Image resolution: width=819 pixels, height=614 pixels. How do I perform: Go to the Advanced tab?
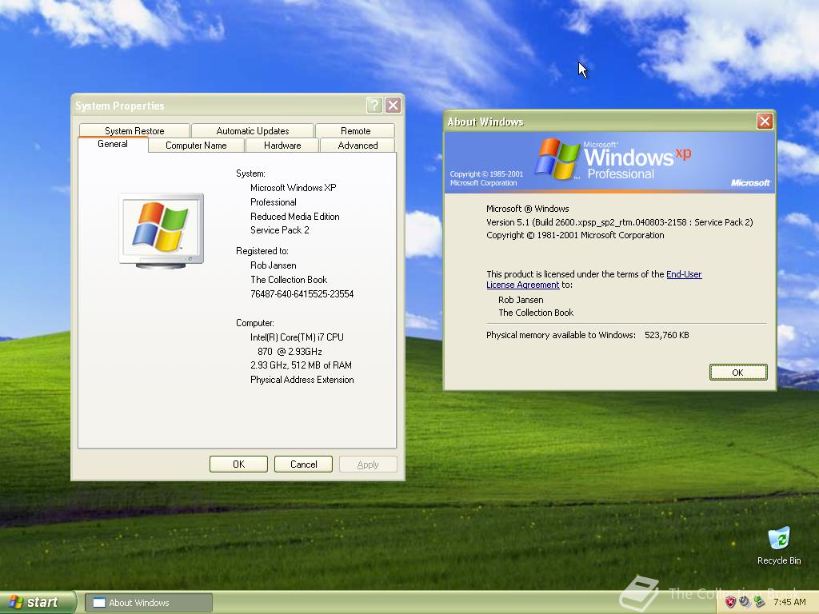click(x=358, y=146)
